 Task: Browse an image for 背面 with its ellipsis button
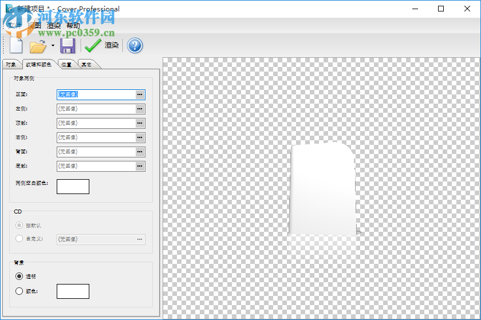tap(140, 152)
